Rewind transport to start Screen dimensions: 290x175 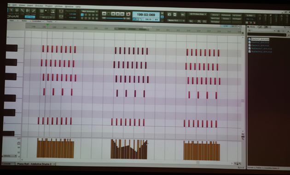coord(104,13)
